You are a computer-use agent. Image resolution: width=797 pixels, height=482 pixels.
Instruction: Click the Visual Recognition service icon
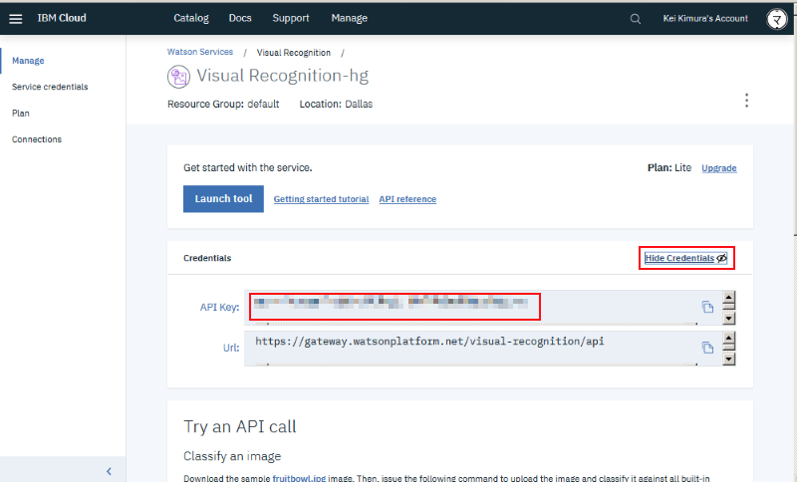coord(178,77)
